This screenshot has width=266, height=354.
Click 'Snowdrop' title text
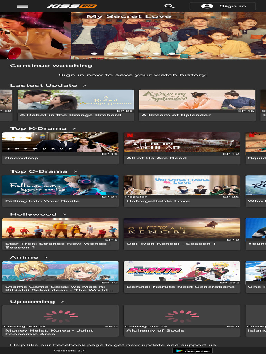[22, 158]
